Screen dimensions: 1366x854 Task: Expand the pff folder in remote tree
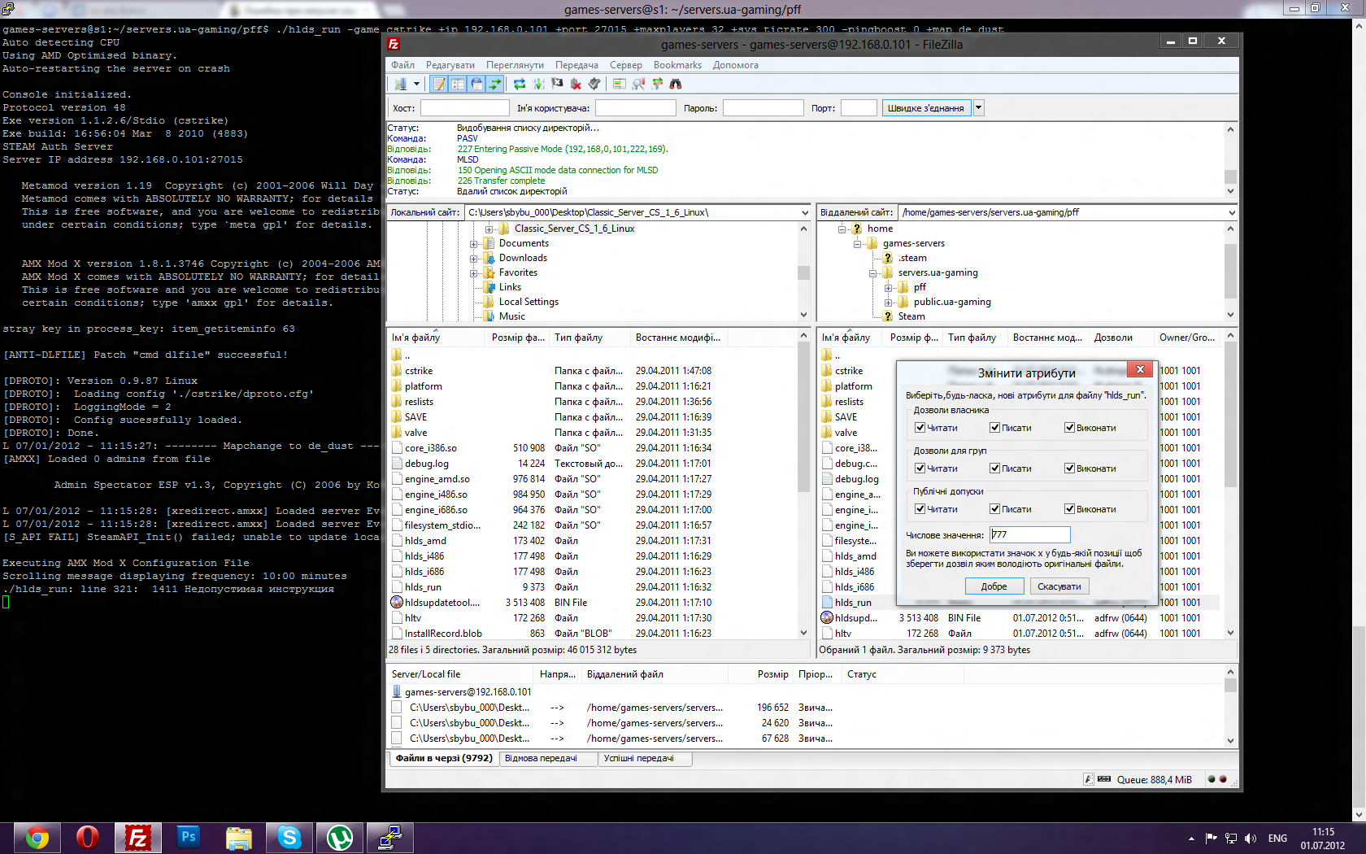click(x=888, y=288)
